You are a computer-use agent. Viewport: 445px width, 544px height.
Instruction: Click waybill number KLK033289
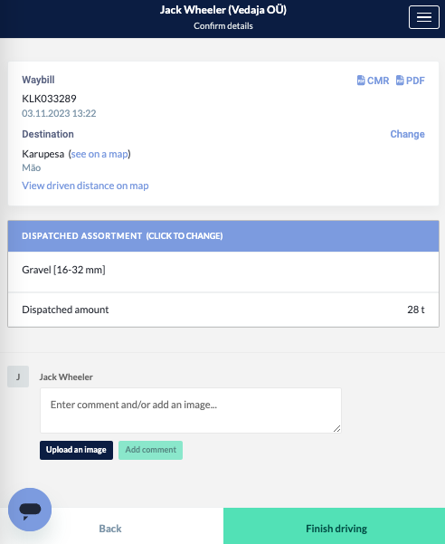49,99
